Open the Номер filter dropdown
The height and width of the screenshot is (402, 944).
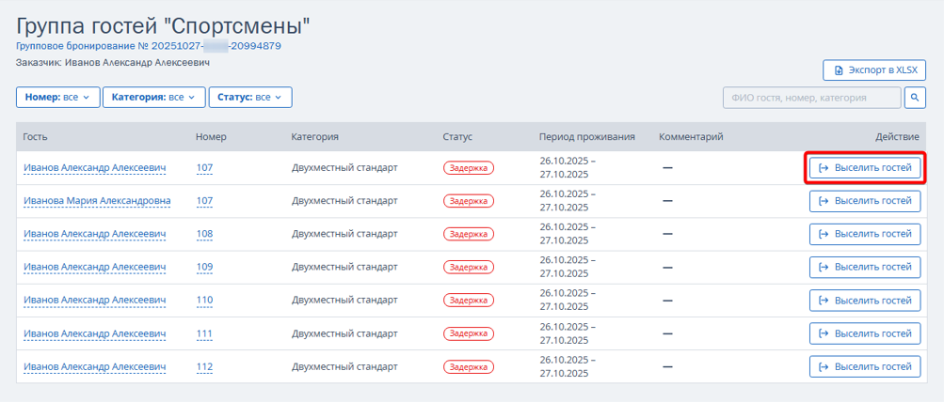point(56,97)
